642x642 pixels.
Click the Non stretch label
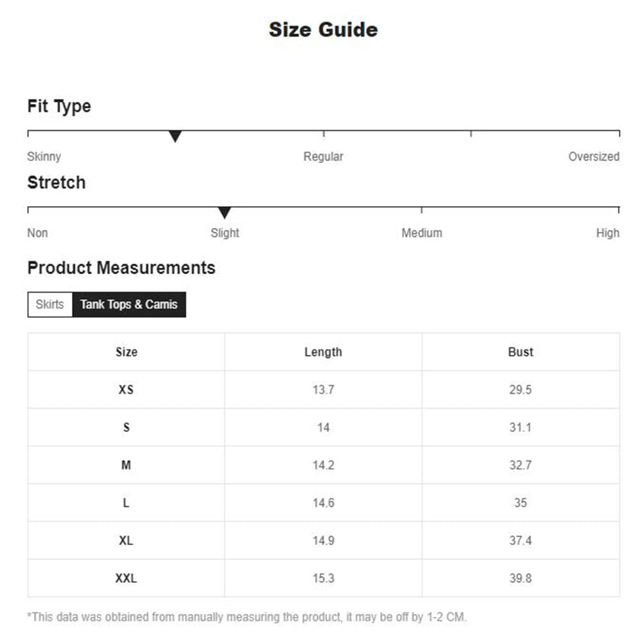tap(37, 233)
